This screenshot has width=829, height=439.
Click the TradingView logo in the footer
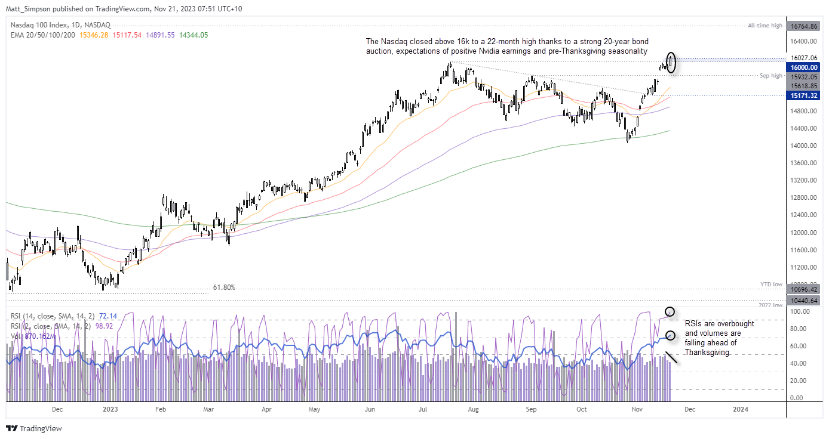(x=33, y=428)
